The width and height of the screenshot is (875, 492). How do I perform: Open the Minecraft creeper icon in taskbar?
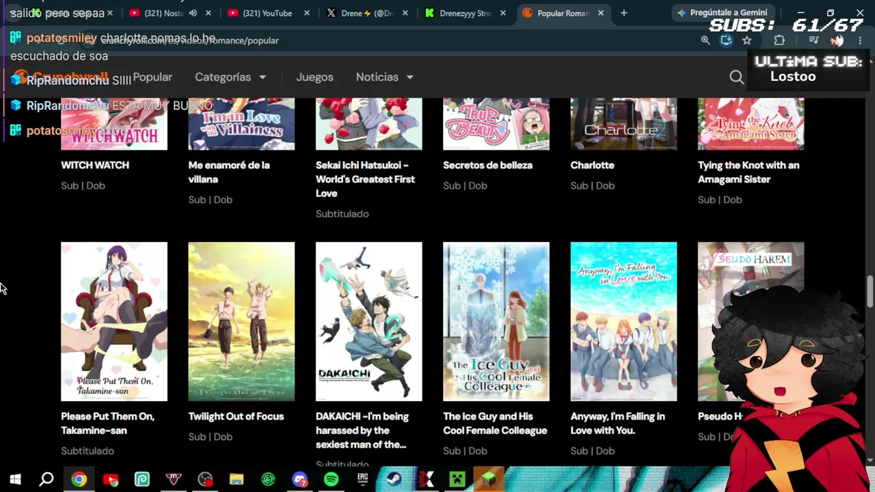pos(457,480)
